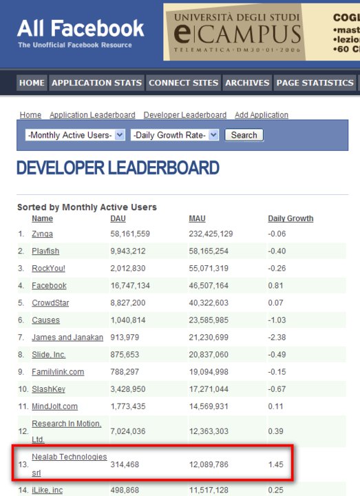Open the Slide, Inc. developer link
Viewport: 360px width, 496px height.
click(x=49, y=355)
